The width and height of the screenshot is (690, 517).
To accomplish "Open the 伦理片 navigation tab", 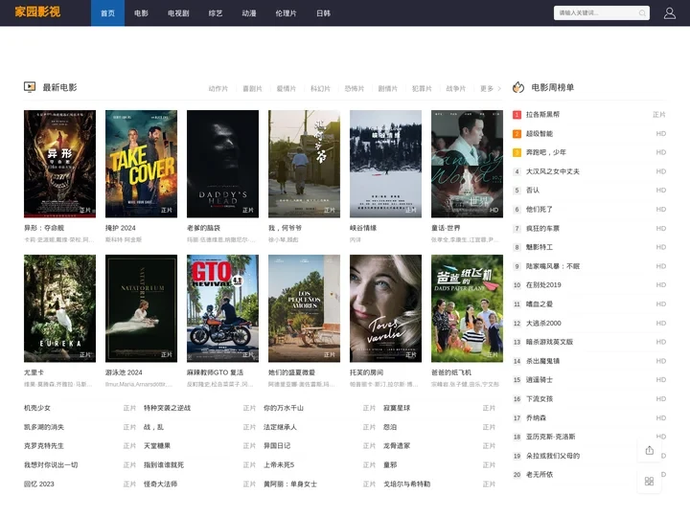I will point(286,13).
